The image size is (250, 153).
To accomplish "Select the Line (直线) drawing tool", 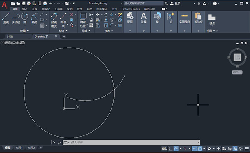I will tap(6, 18).
